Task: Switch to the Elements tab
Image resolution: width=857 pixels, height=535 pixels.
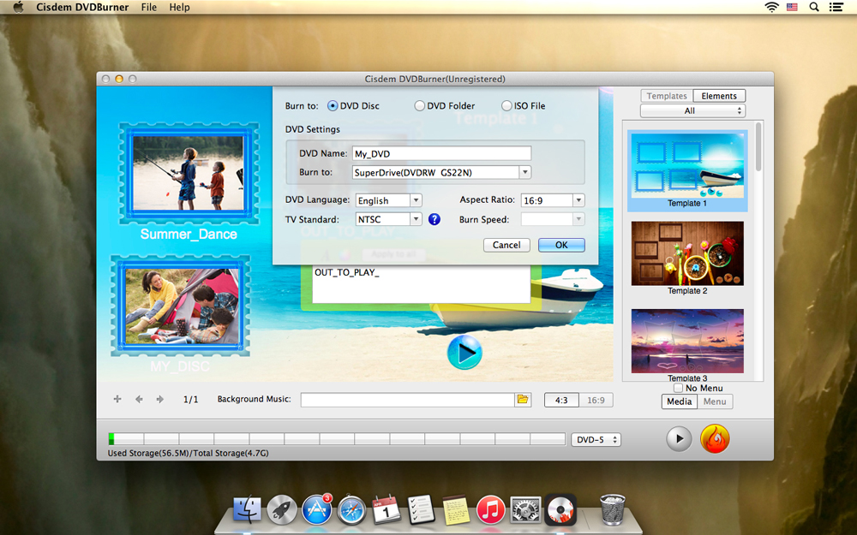Action: (718, 96)
